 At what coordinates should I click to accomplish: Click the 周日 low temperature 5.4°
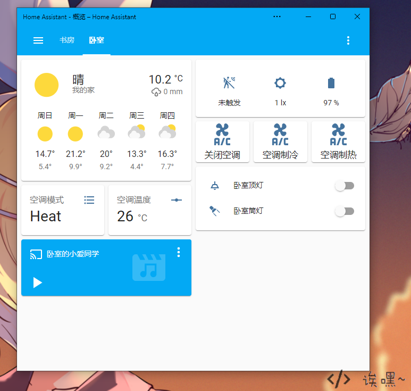[45, 167]
